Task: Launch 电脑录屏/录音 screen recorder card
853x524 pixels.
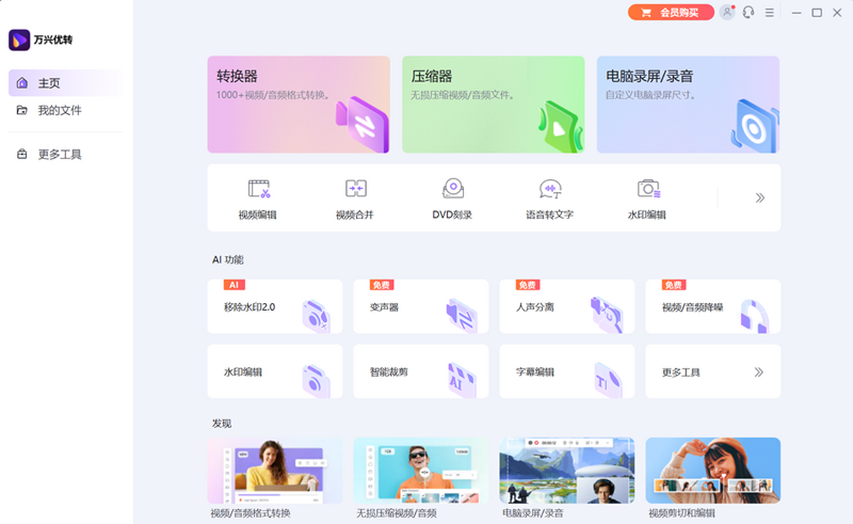Action: pos(687,105)
